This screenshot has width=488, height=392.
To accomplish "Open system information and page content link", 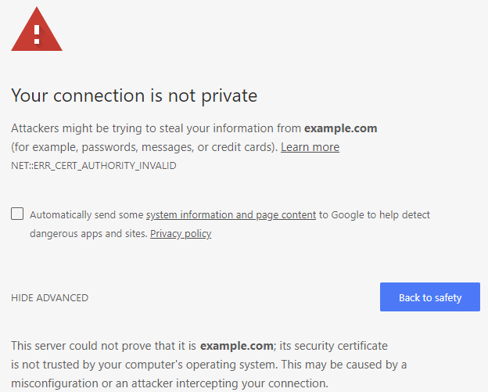I will (231, 215).
